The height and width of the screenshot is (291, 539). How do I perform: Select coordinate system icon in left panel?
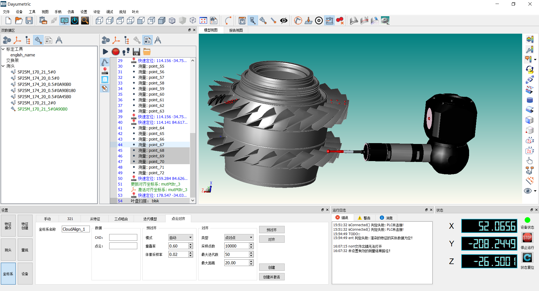tap(17, 40)
